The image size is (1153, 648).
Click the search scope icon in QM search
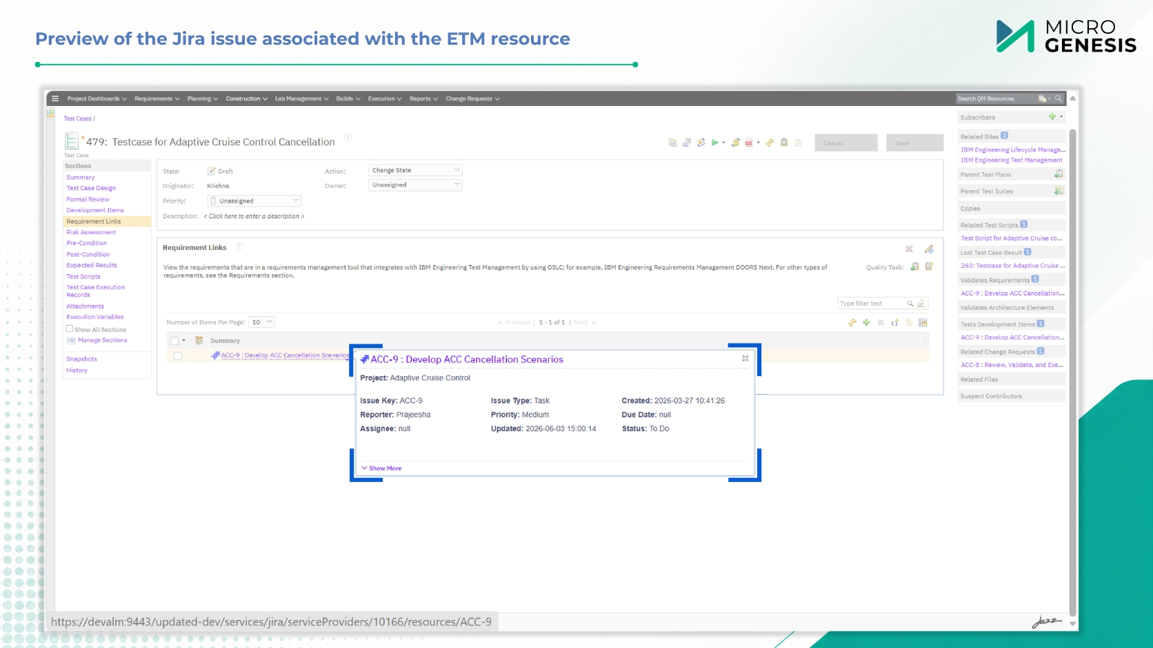click(1042, 98)
